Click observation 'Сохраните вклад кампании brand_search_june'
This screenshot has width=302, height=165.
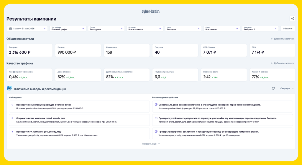tap(79, 120)
